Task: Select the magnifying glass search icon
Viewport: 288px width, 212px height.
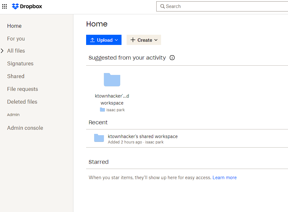Action: (162, 6)
